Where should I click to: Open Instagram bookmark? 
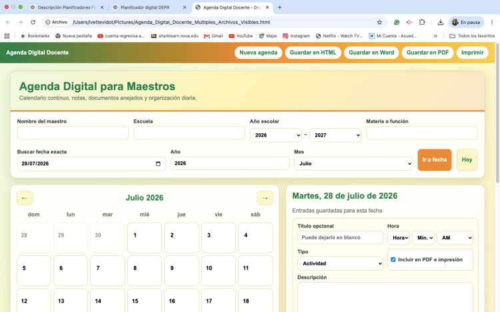pyautogui.click(x=296, y=36)
